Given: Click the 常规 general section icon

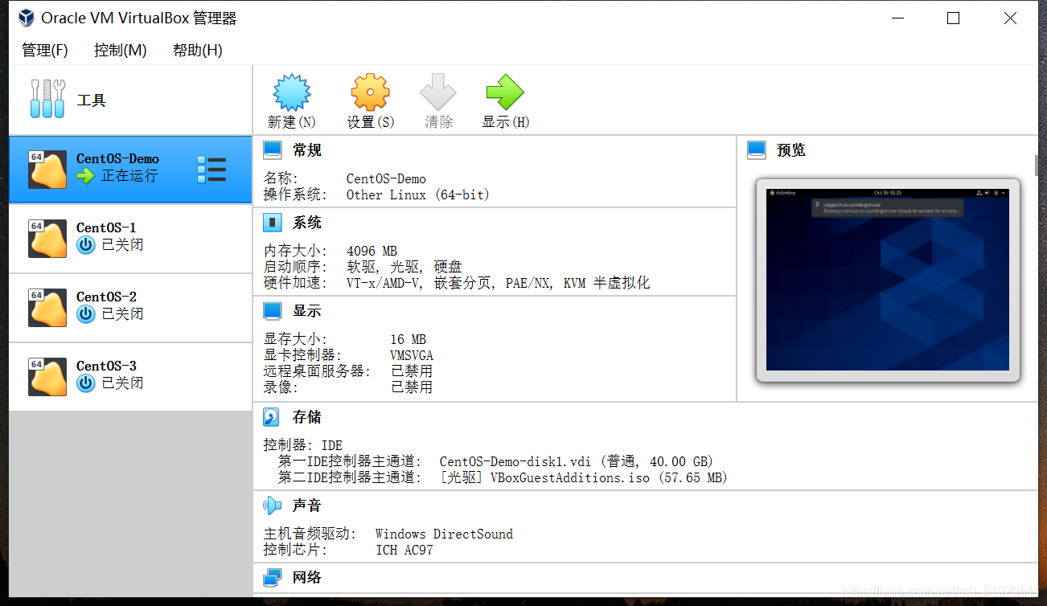Looking at the screenshot, I should point(273,149).
